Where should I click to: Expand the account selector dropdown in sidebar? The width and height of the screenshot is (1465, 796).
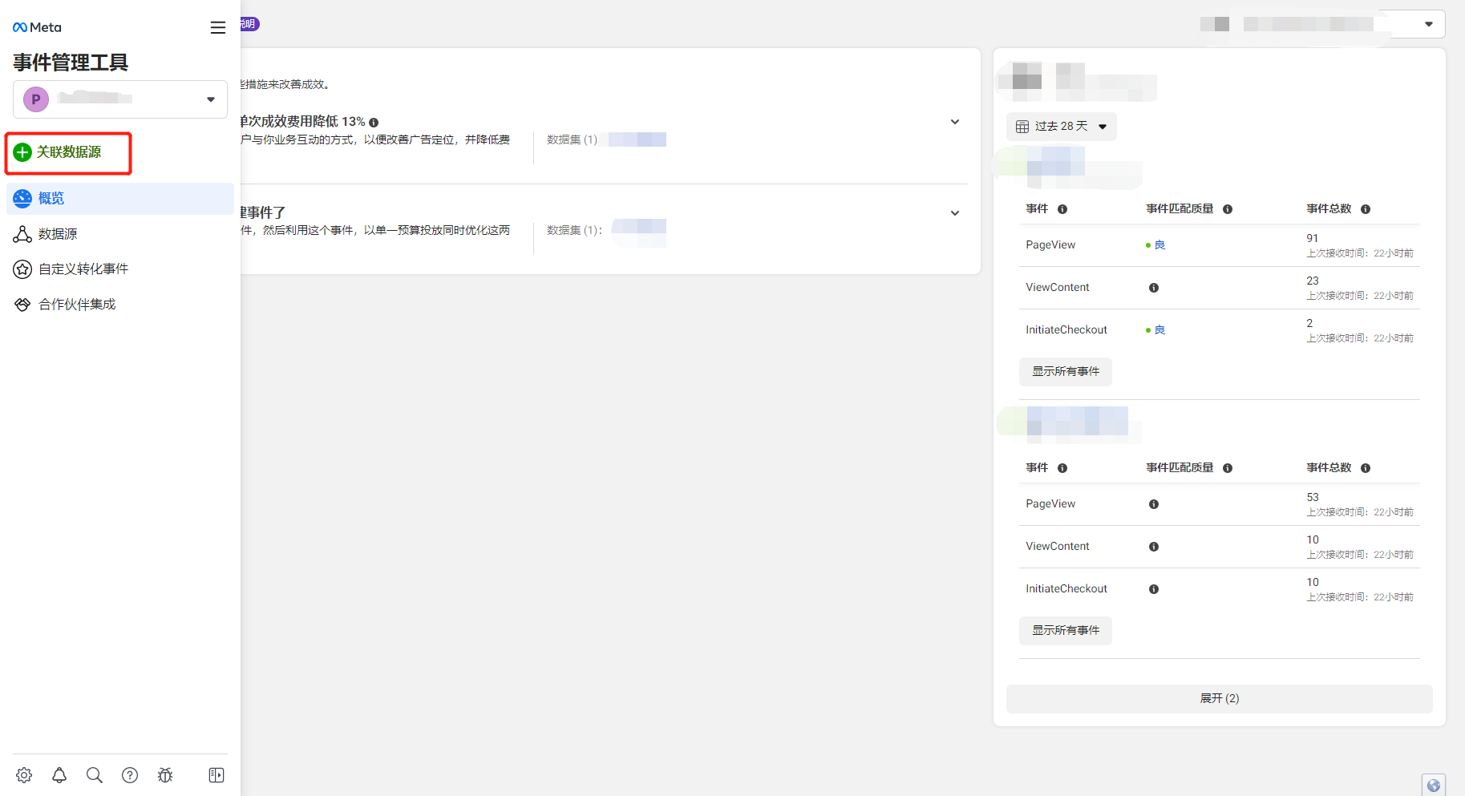click(x=210, y=99)
